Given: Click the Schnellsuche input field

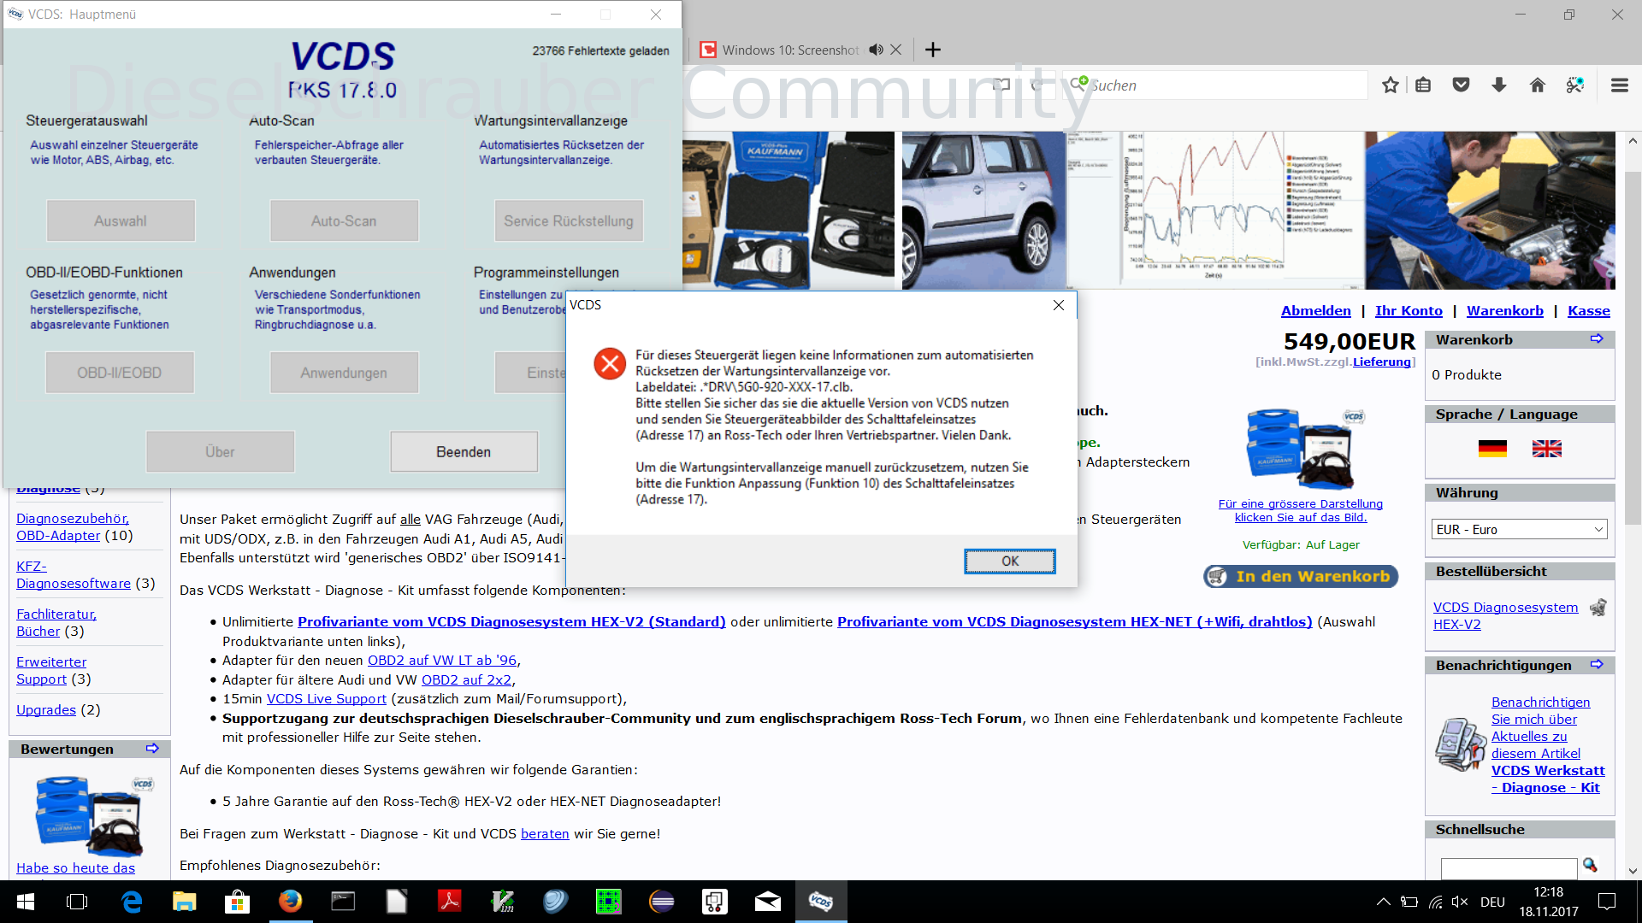Looking at the screenshot, I should [x=1509, y=867].
